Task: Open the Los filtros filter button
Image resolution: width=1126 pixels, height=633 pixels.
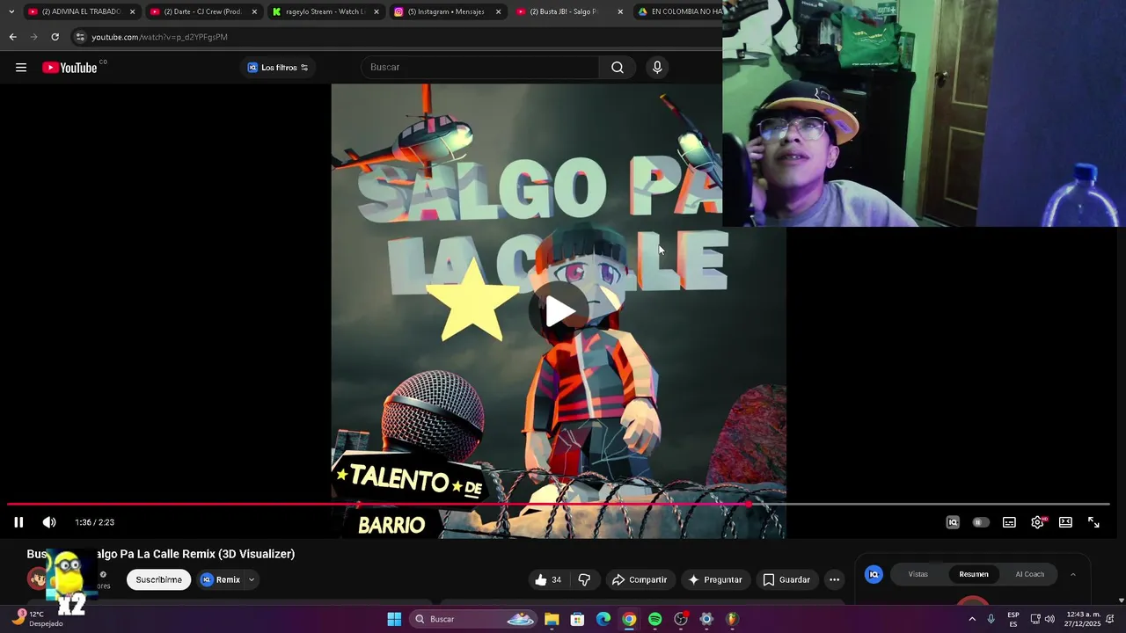Action: coord(278,68)
